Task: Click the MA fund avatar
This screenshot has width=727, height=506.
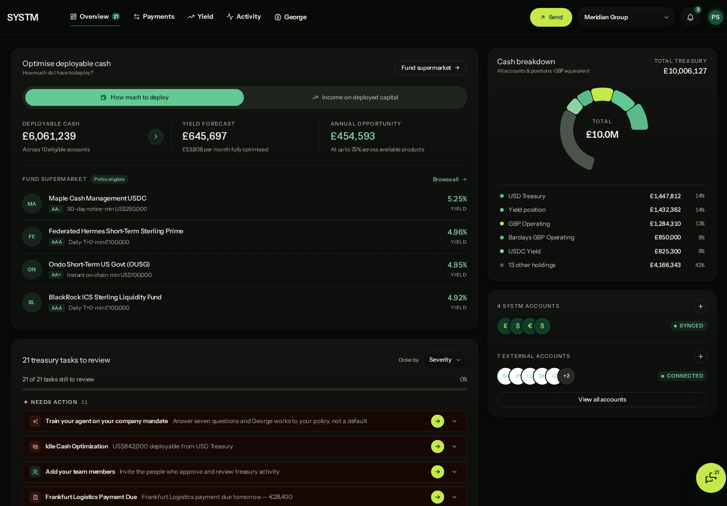Action: [32, 204]
